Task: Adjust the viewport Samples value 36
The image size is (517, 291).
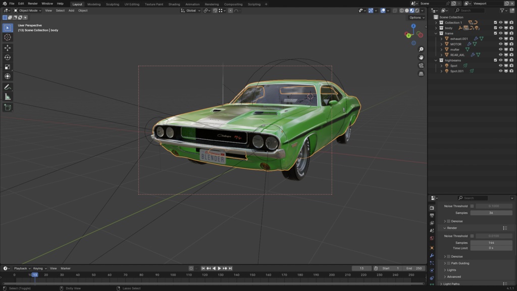Action: [x=491, y=213]
